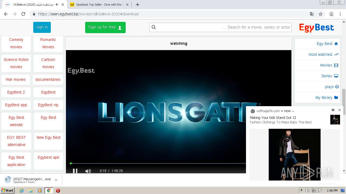The width and height of the screenshot is (346, 194).
Task: Reload the current page
Action: click(23, 14)
